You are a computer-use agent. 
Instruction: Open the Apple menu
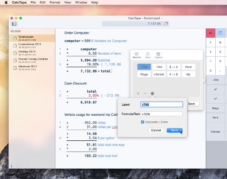[x=6, y=2]
